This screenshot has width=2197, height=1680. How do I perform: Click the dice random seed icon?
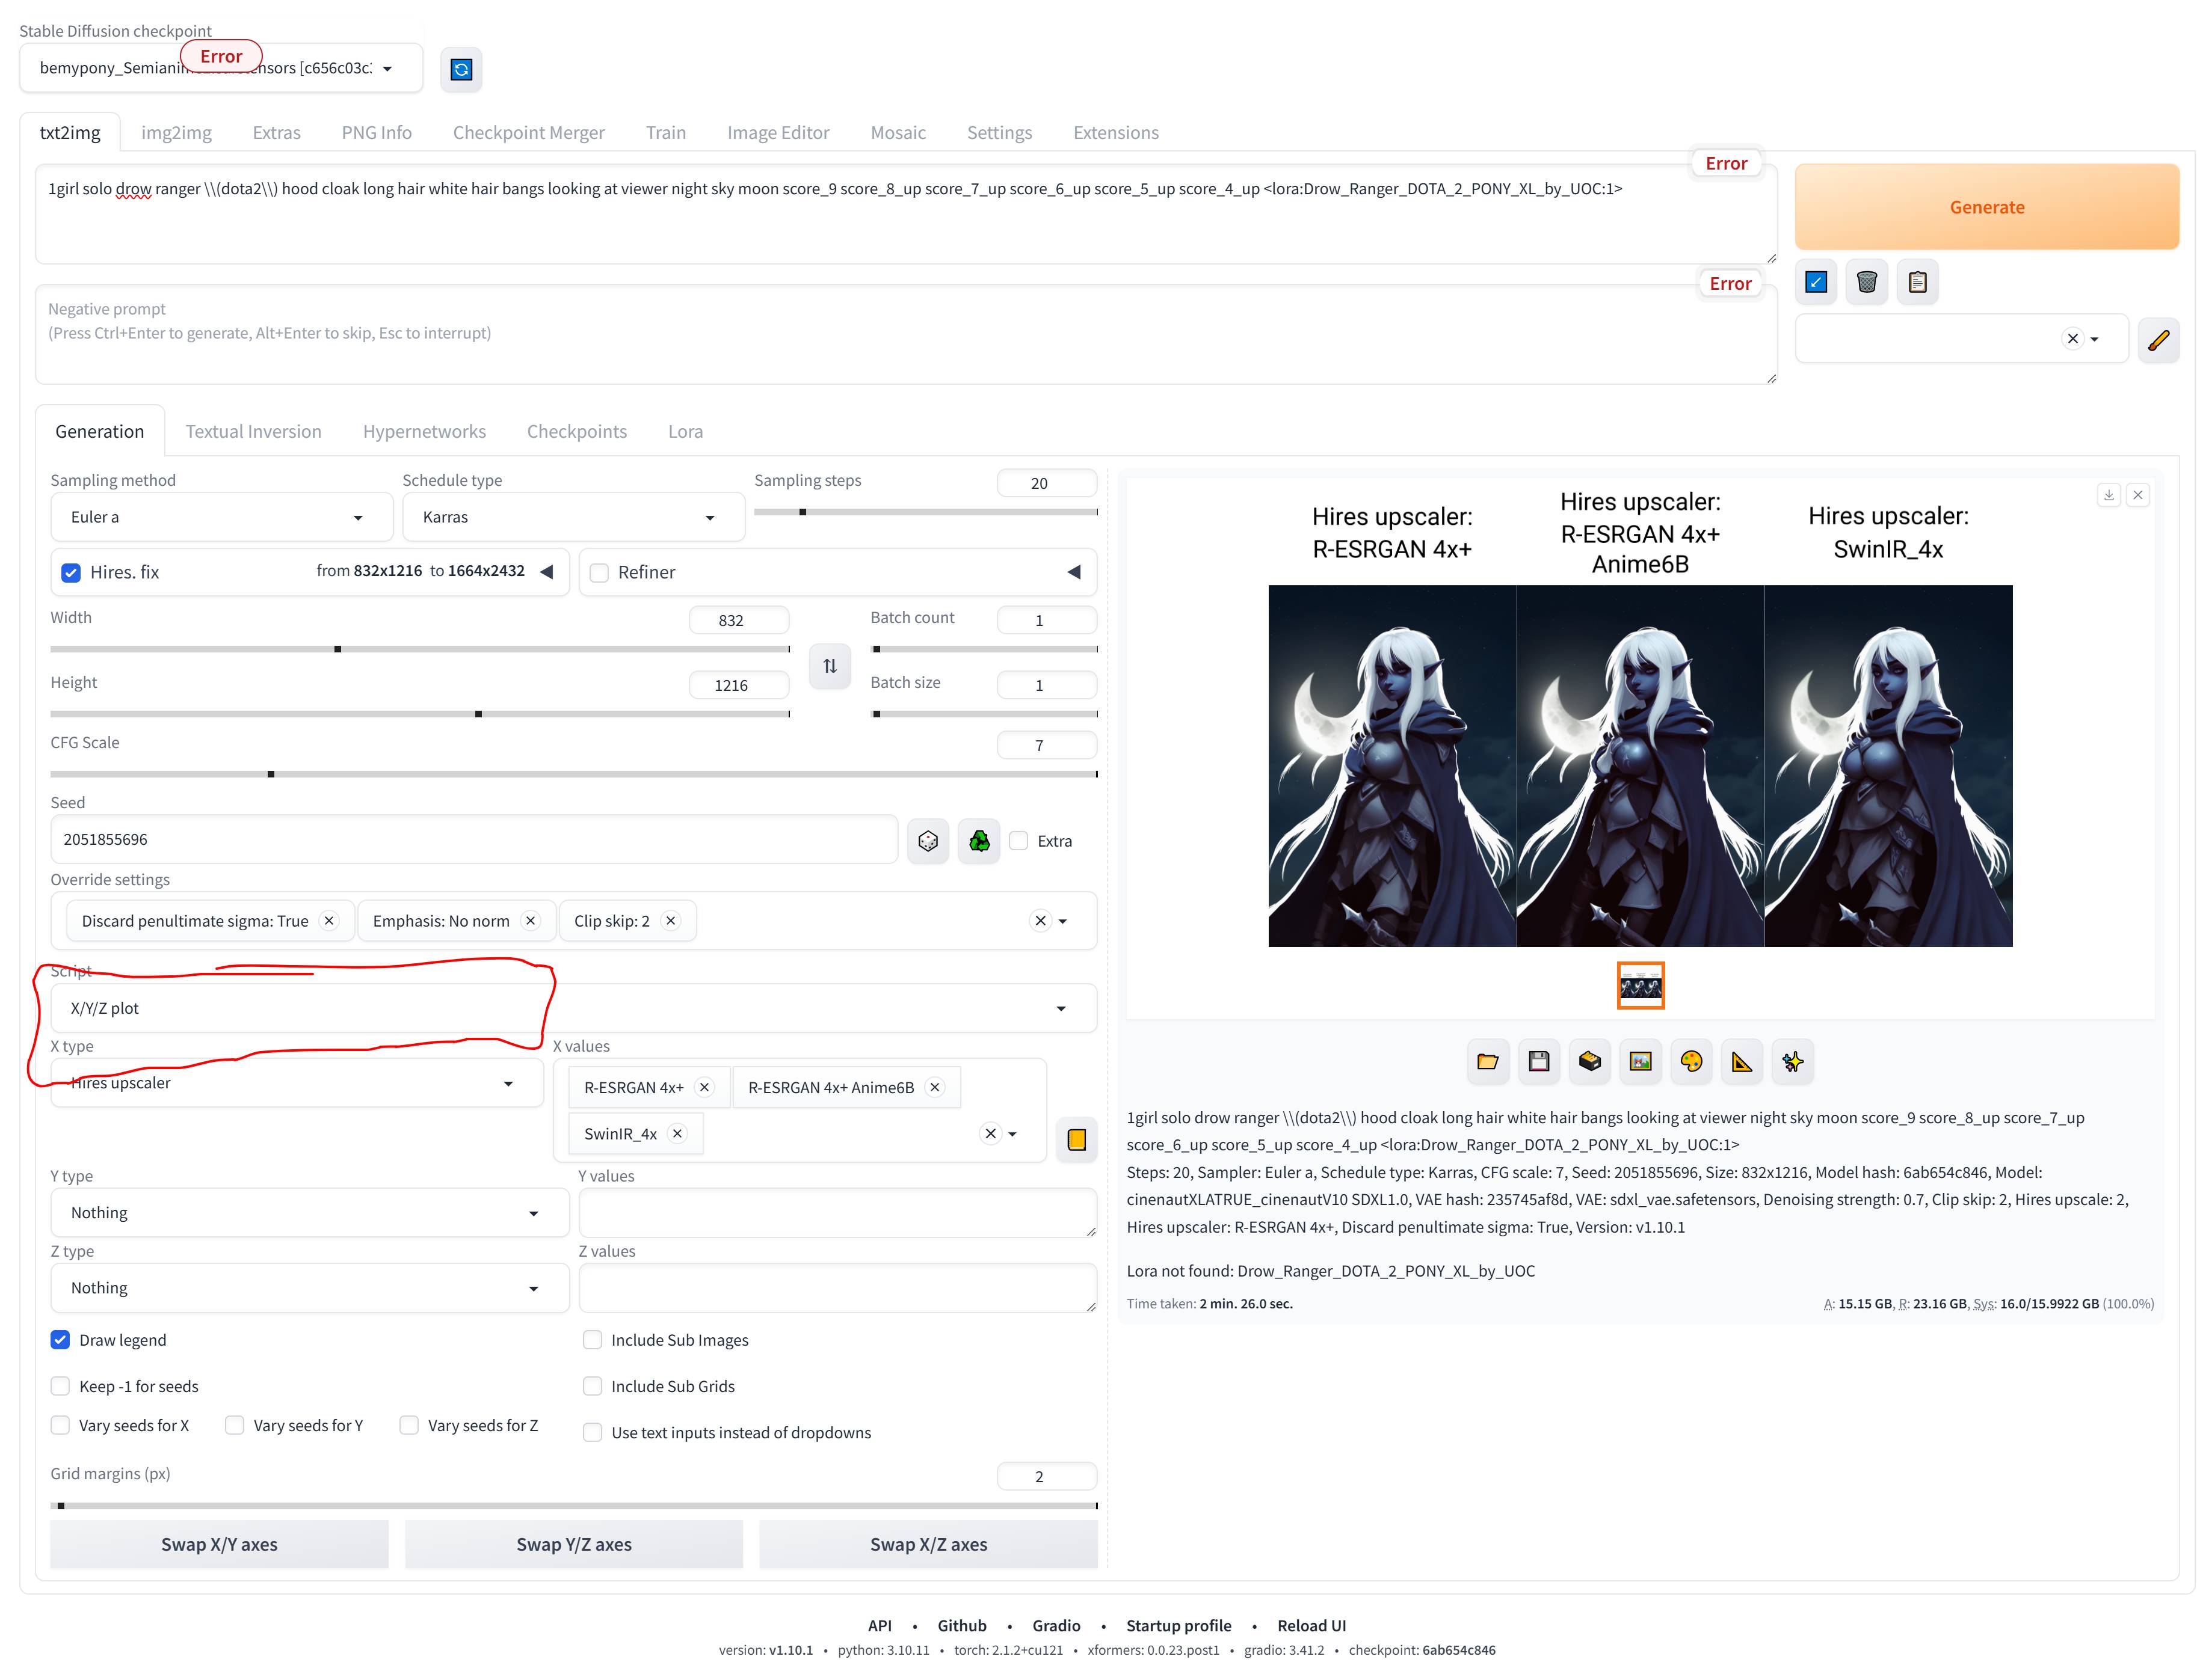point(928,841)
